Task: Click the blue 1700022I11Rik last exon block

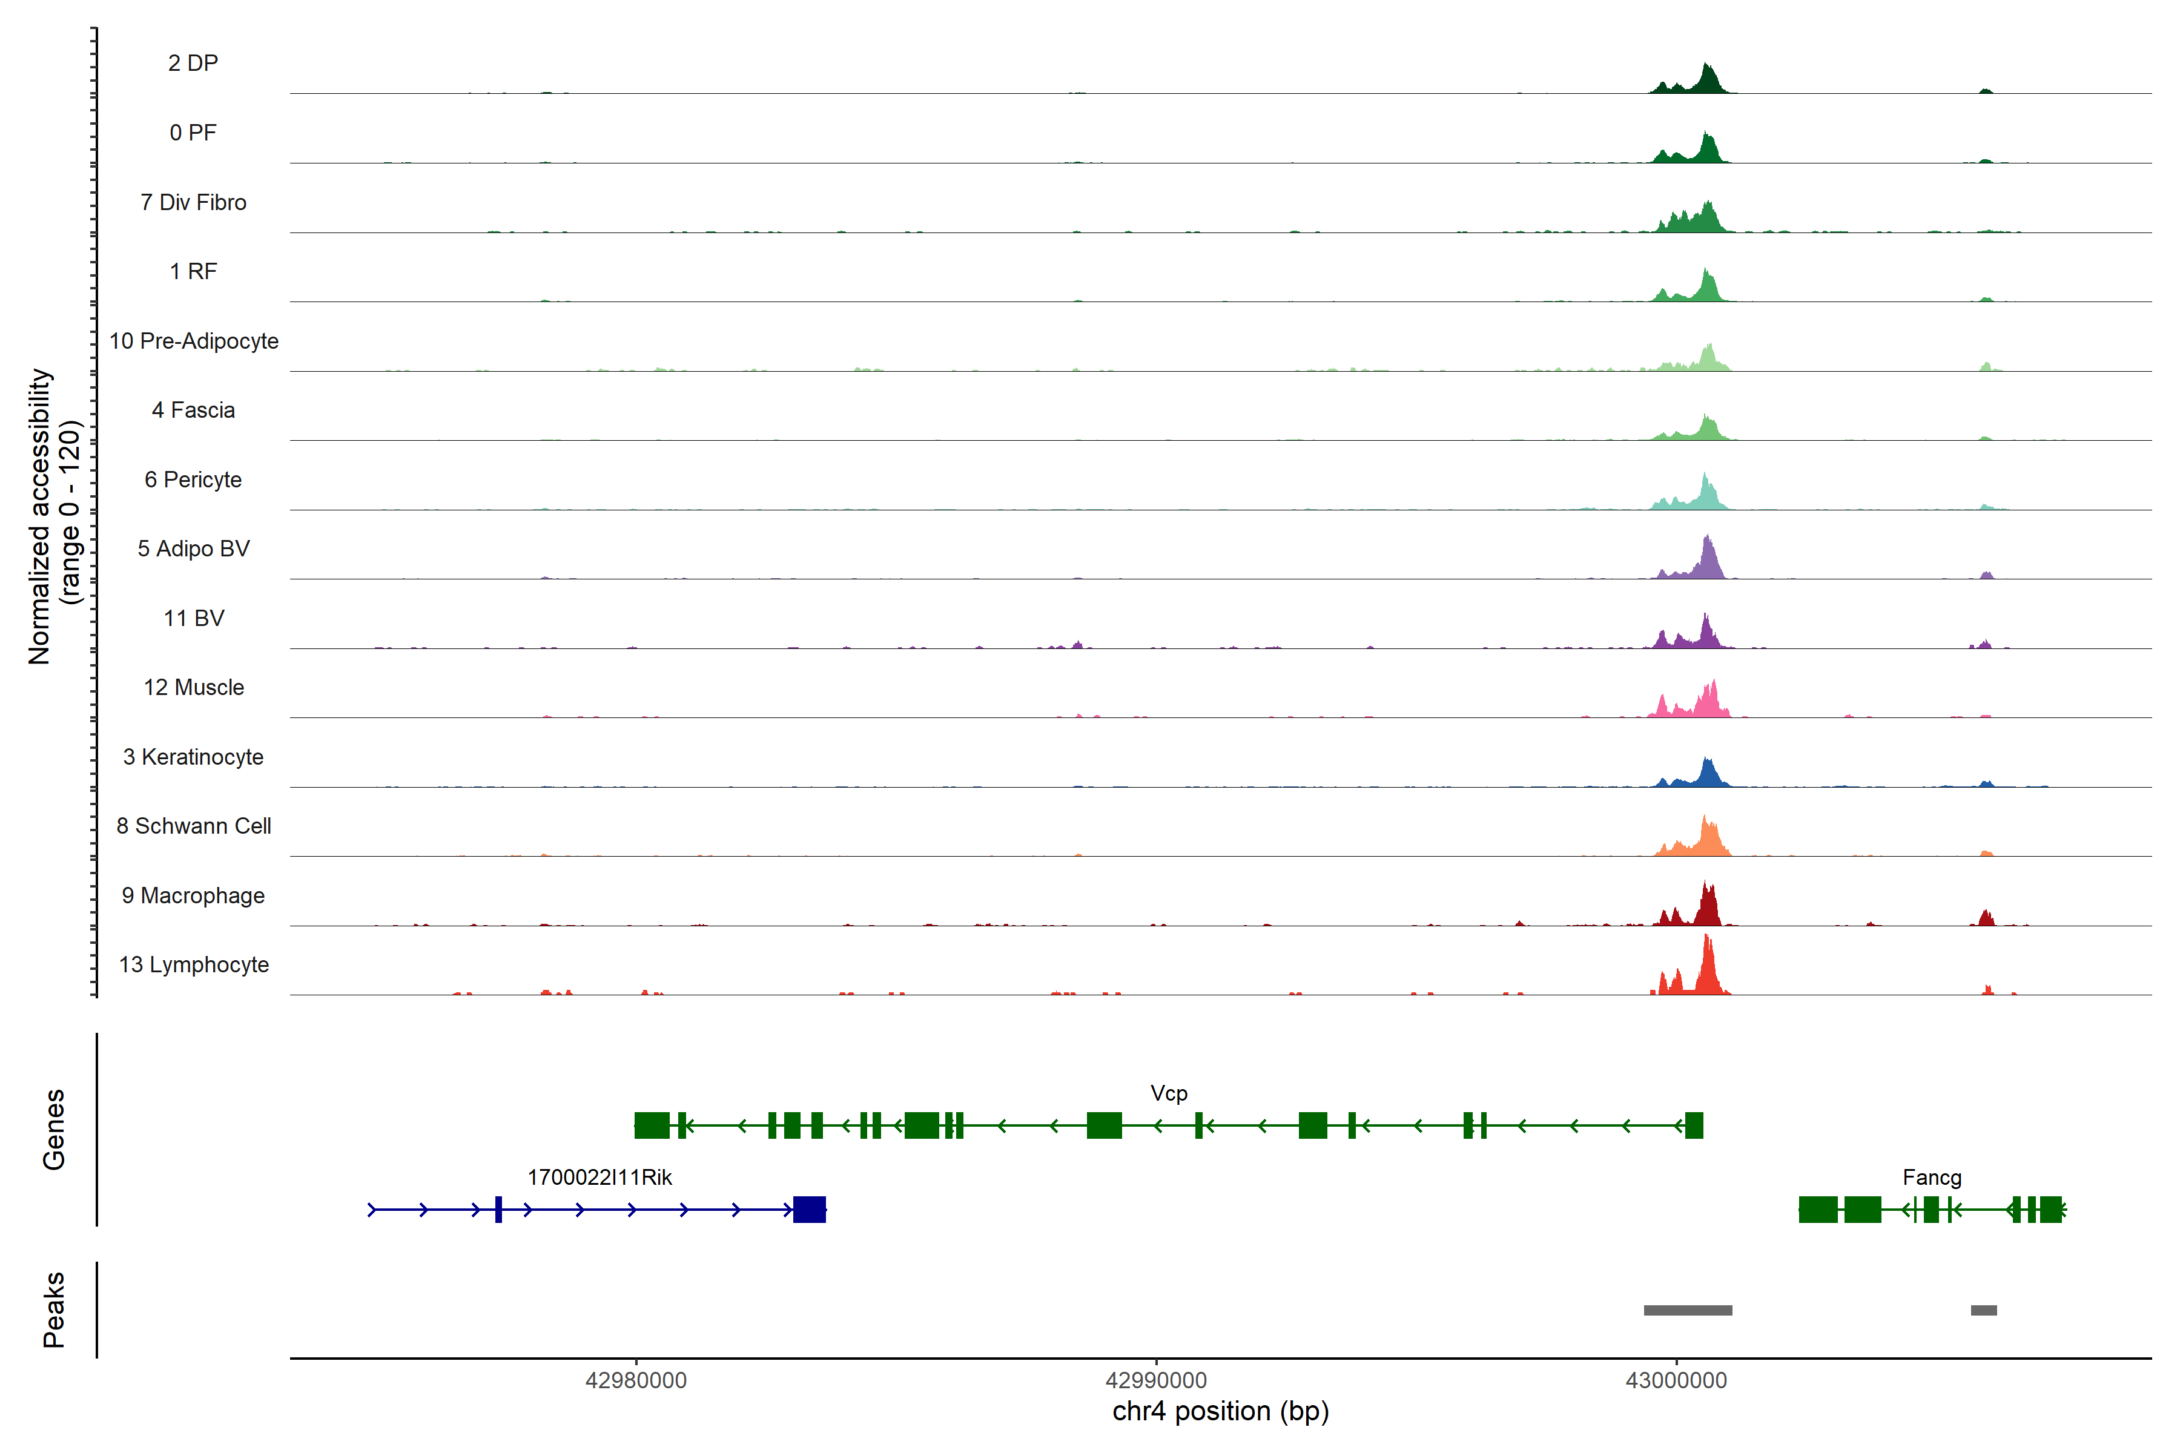Action: pos(809,1209)
